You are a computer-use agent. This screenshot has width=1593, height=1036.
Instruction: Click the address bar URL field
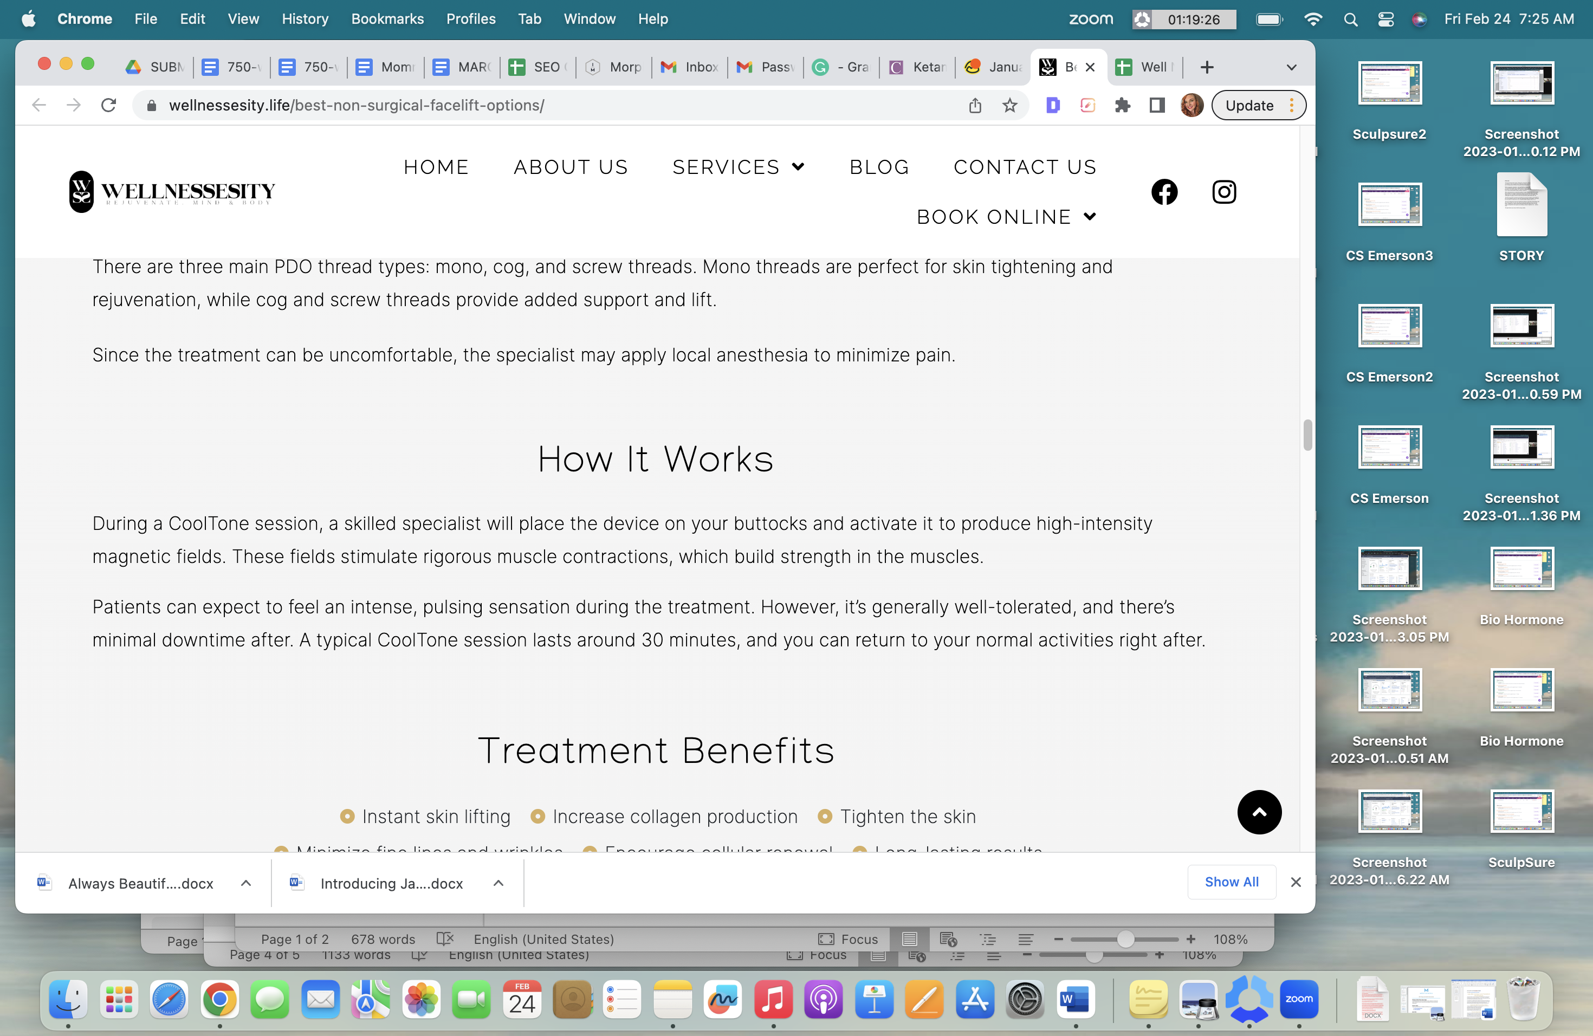pos(555,105)
